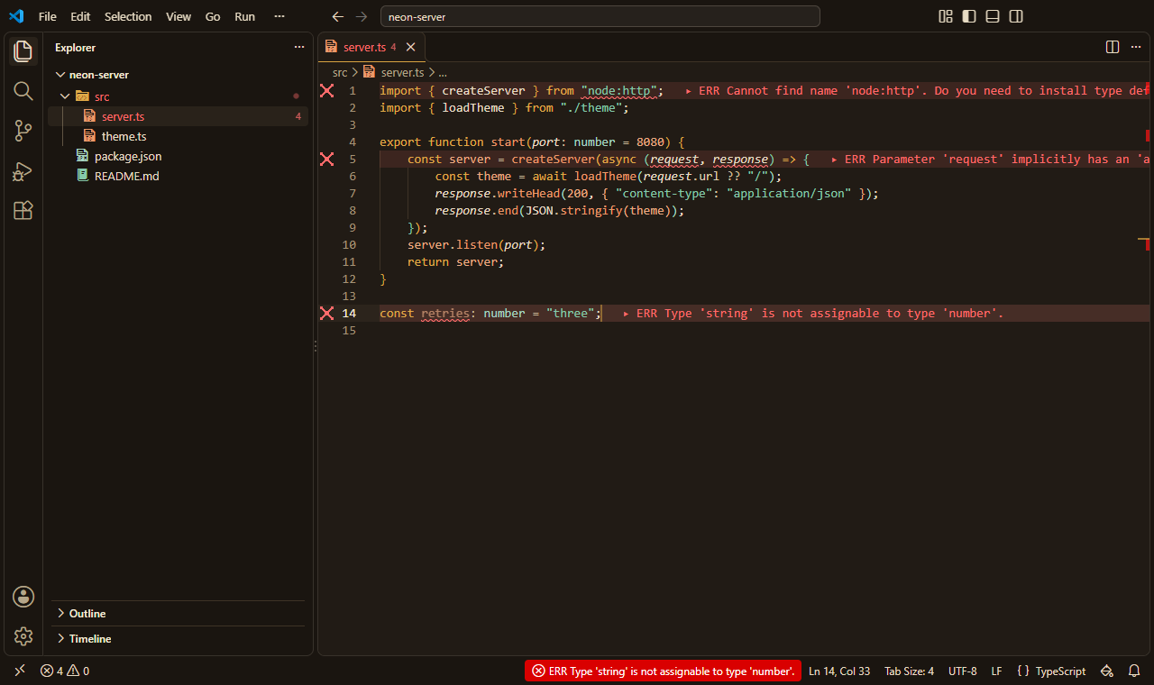Open the additional menus ellipsis
1154x685 pixels.
tap(279, 16)
